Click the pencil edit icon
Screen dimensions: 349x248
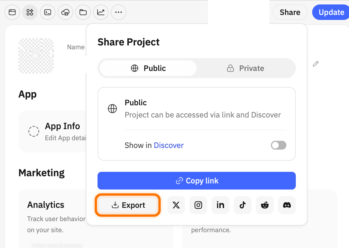pyautogui.click(x=315, y=64)
